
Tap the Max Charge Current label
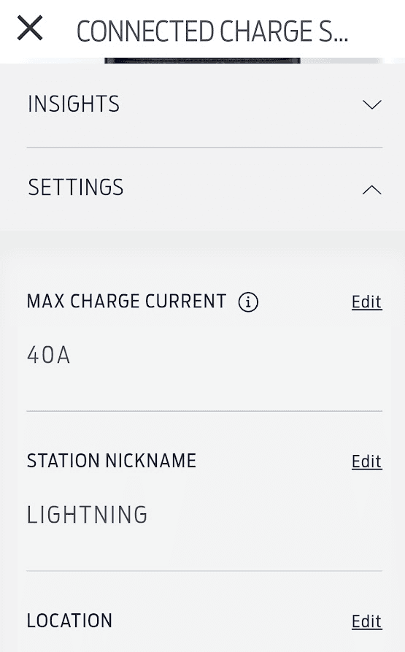coord(127,302)
